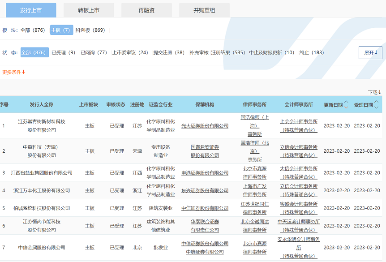Choose 上市委审议 (24) status filter
Screen dimensions: 386x262
[x=130, y=52]
